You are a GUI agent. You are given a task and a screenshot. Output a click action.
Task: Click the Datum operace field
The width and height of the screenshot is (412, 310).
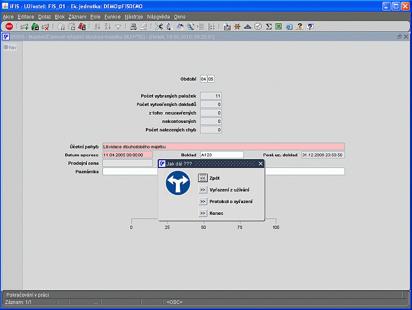point(128,155)
